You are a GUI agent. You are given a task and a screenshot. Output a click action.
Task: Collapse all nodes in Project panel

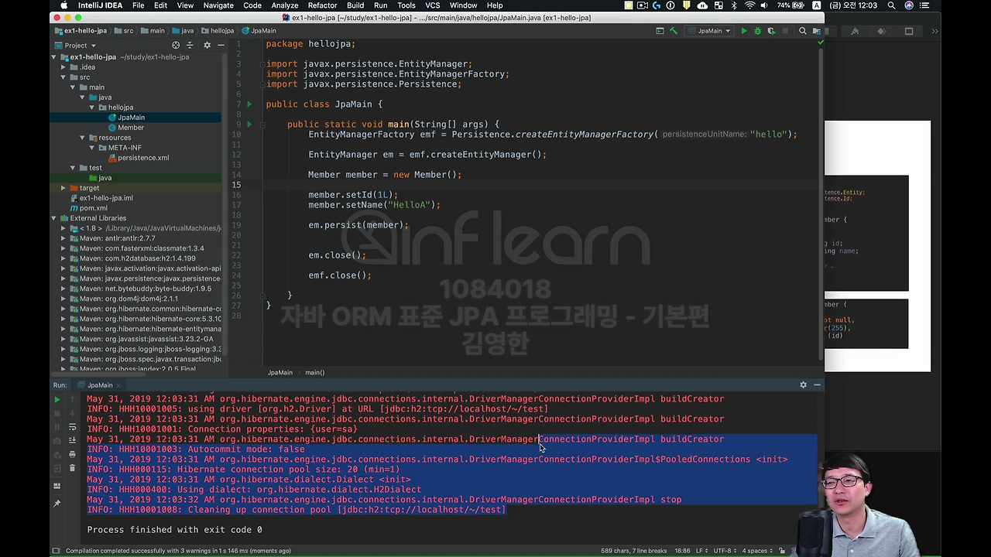(x=191, y=45)
